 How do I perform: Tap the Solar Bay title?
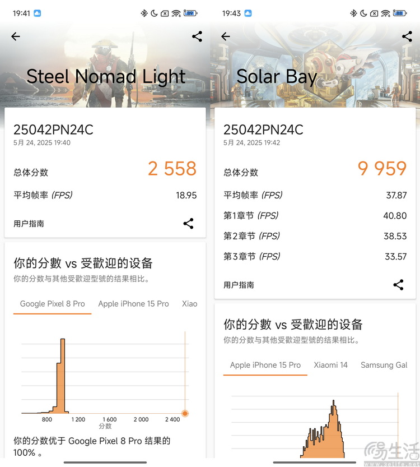click(x=277, y=77)
